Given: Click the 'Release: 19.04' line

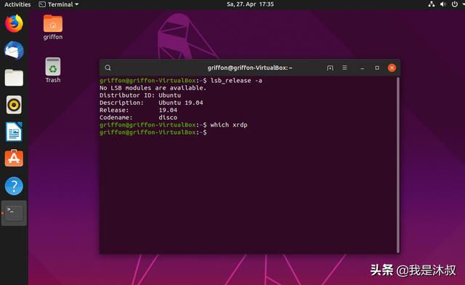Looking at the screenshot, I should (138, 110).
